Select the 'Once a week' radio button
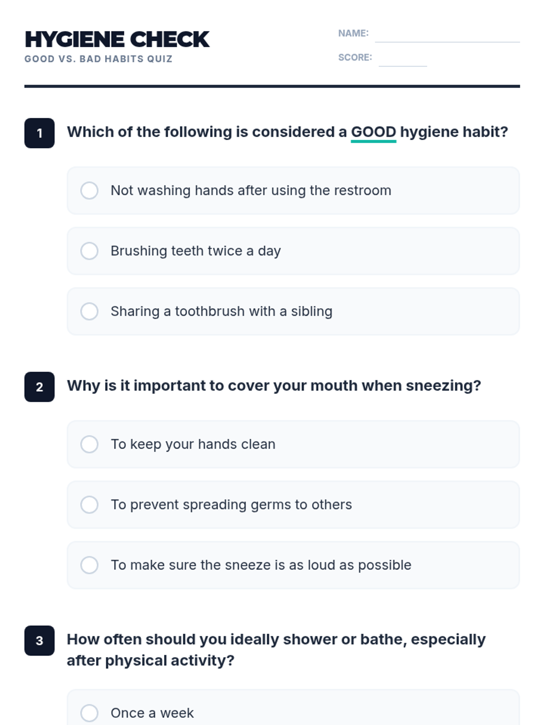This screenshot has width=544, height=725. (89, 713)
